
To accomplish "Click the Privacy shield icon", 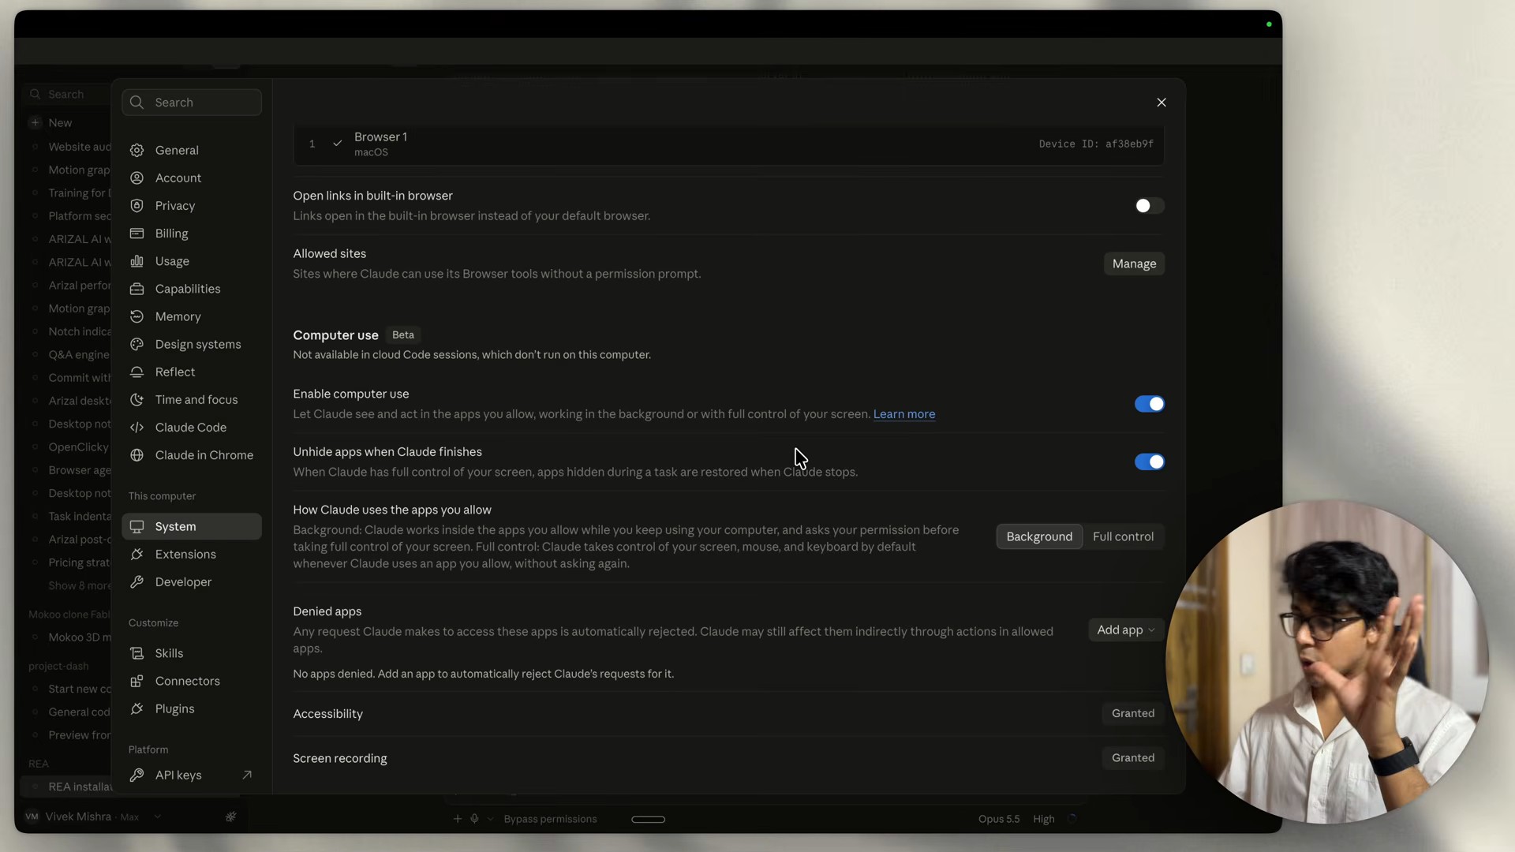I will pos(137,205).
